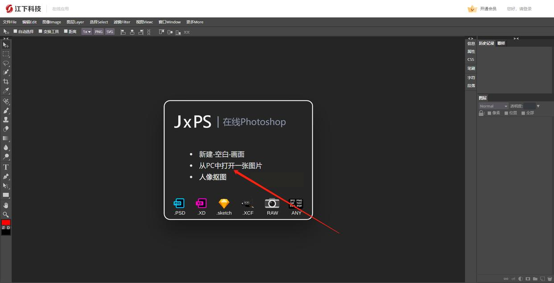Click the align right edges icon
554x283 pixels.
pos(141,32)
